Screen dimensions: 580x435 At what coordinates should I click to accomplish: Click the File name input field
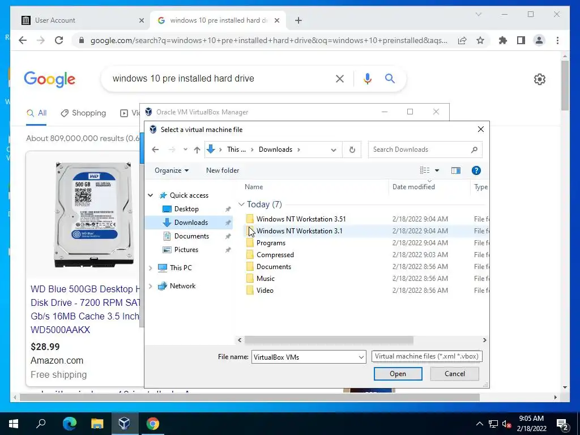tap(304, 357)
